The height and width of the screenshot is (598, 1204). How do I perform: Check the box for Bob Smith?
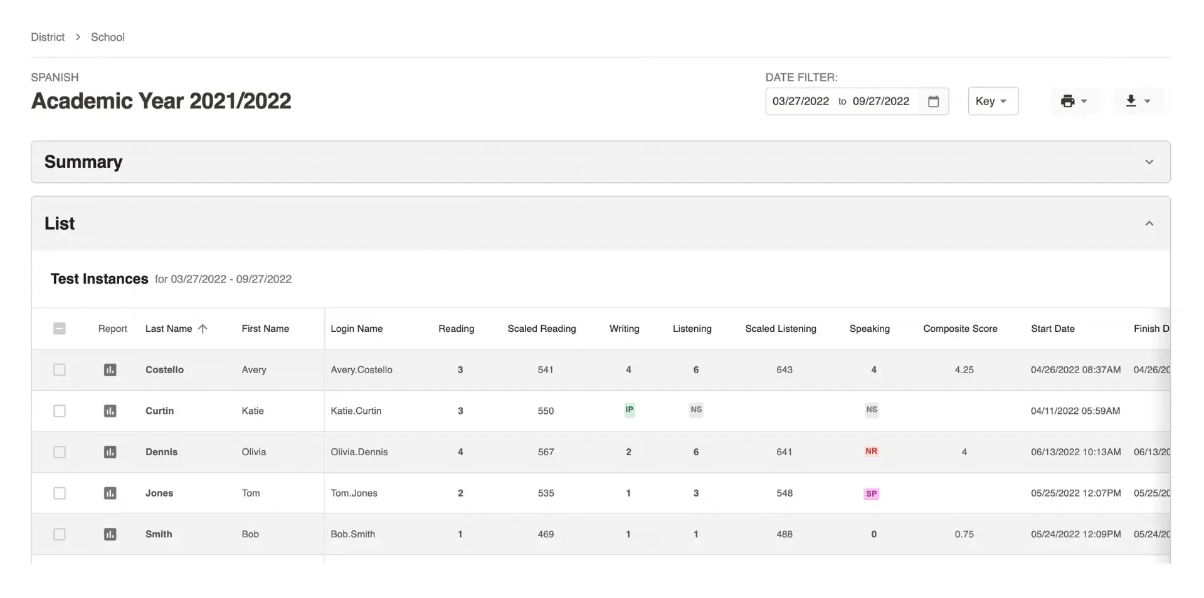pyautogui.click(x=60, y=534)
